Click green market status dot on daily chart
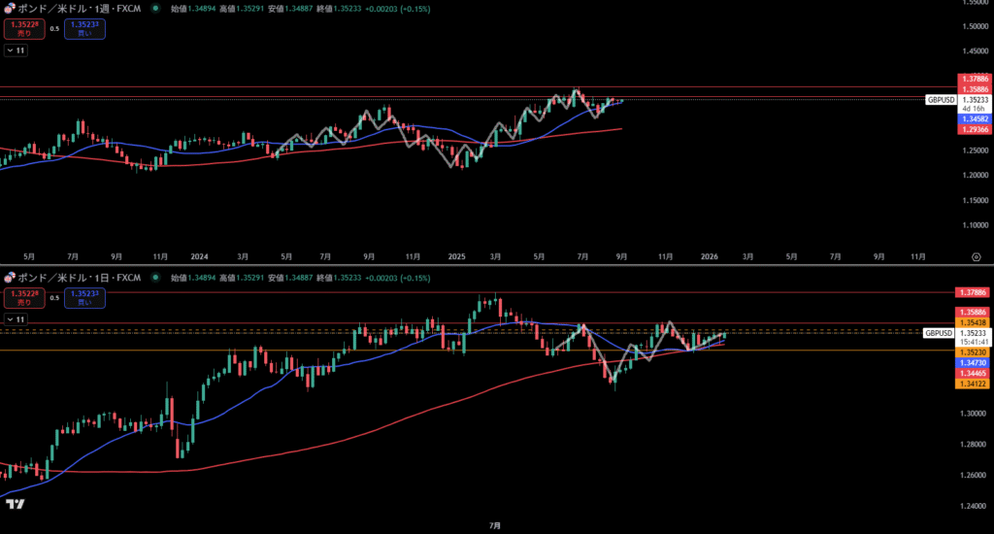 pos(155,278)
